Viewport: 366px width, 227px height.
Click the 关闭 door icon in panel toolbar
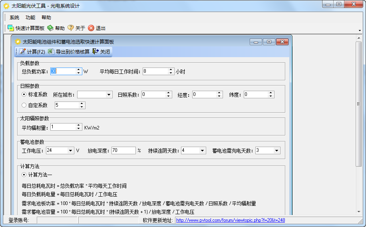95,52
